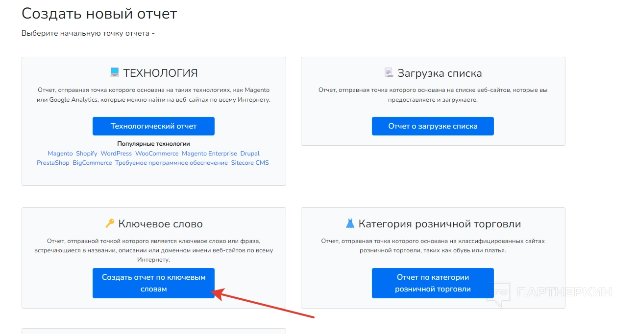
Task: Click the Magento Enterprise link
Action: point(209,154)
